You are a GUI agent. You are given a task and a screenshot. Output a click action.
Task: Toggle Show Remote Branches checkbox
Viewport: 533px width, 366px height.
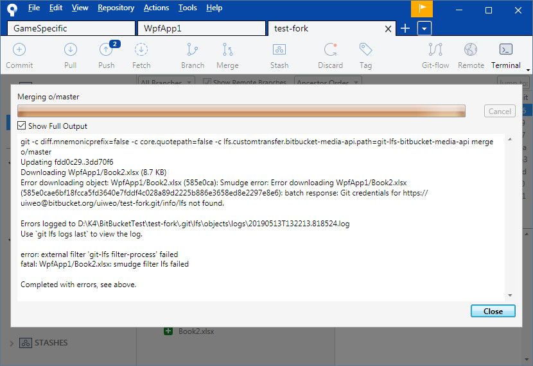pos(206,81)
